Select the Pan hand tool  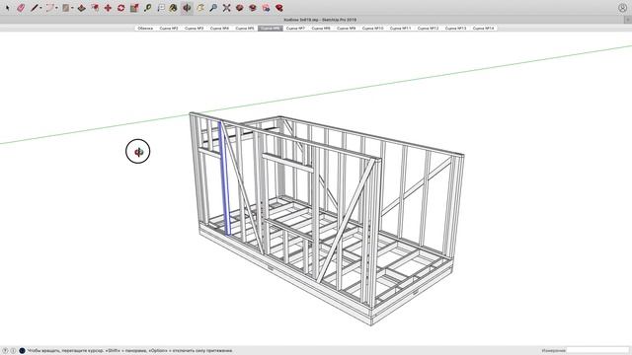pos(200,8)
